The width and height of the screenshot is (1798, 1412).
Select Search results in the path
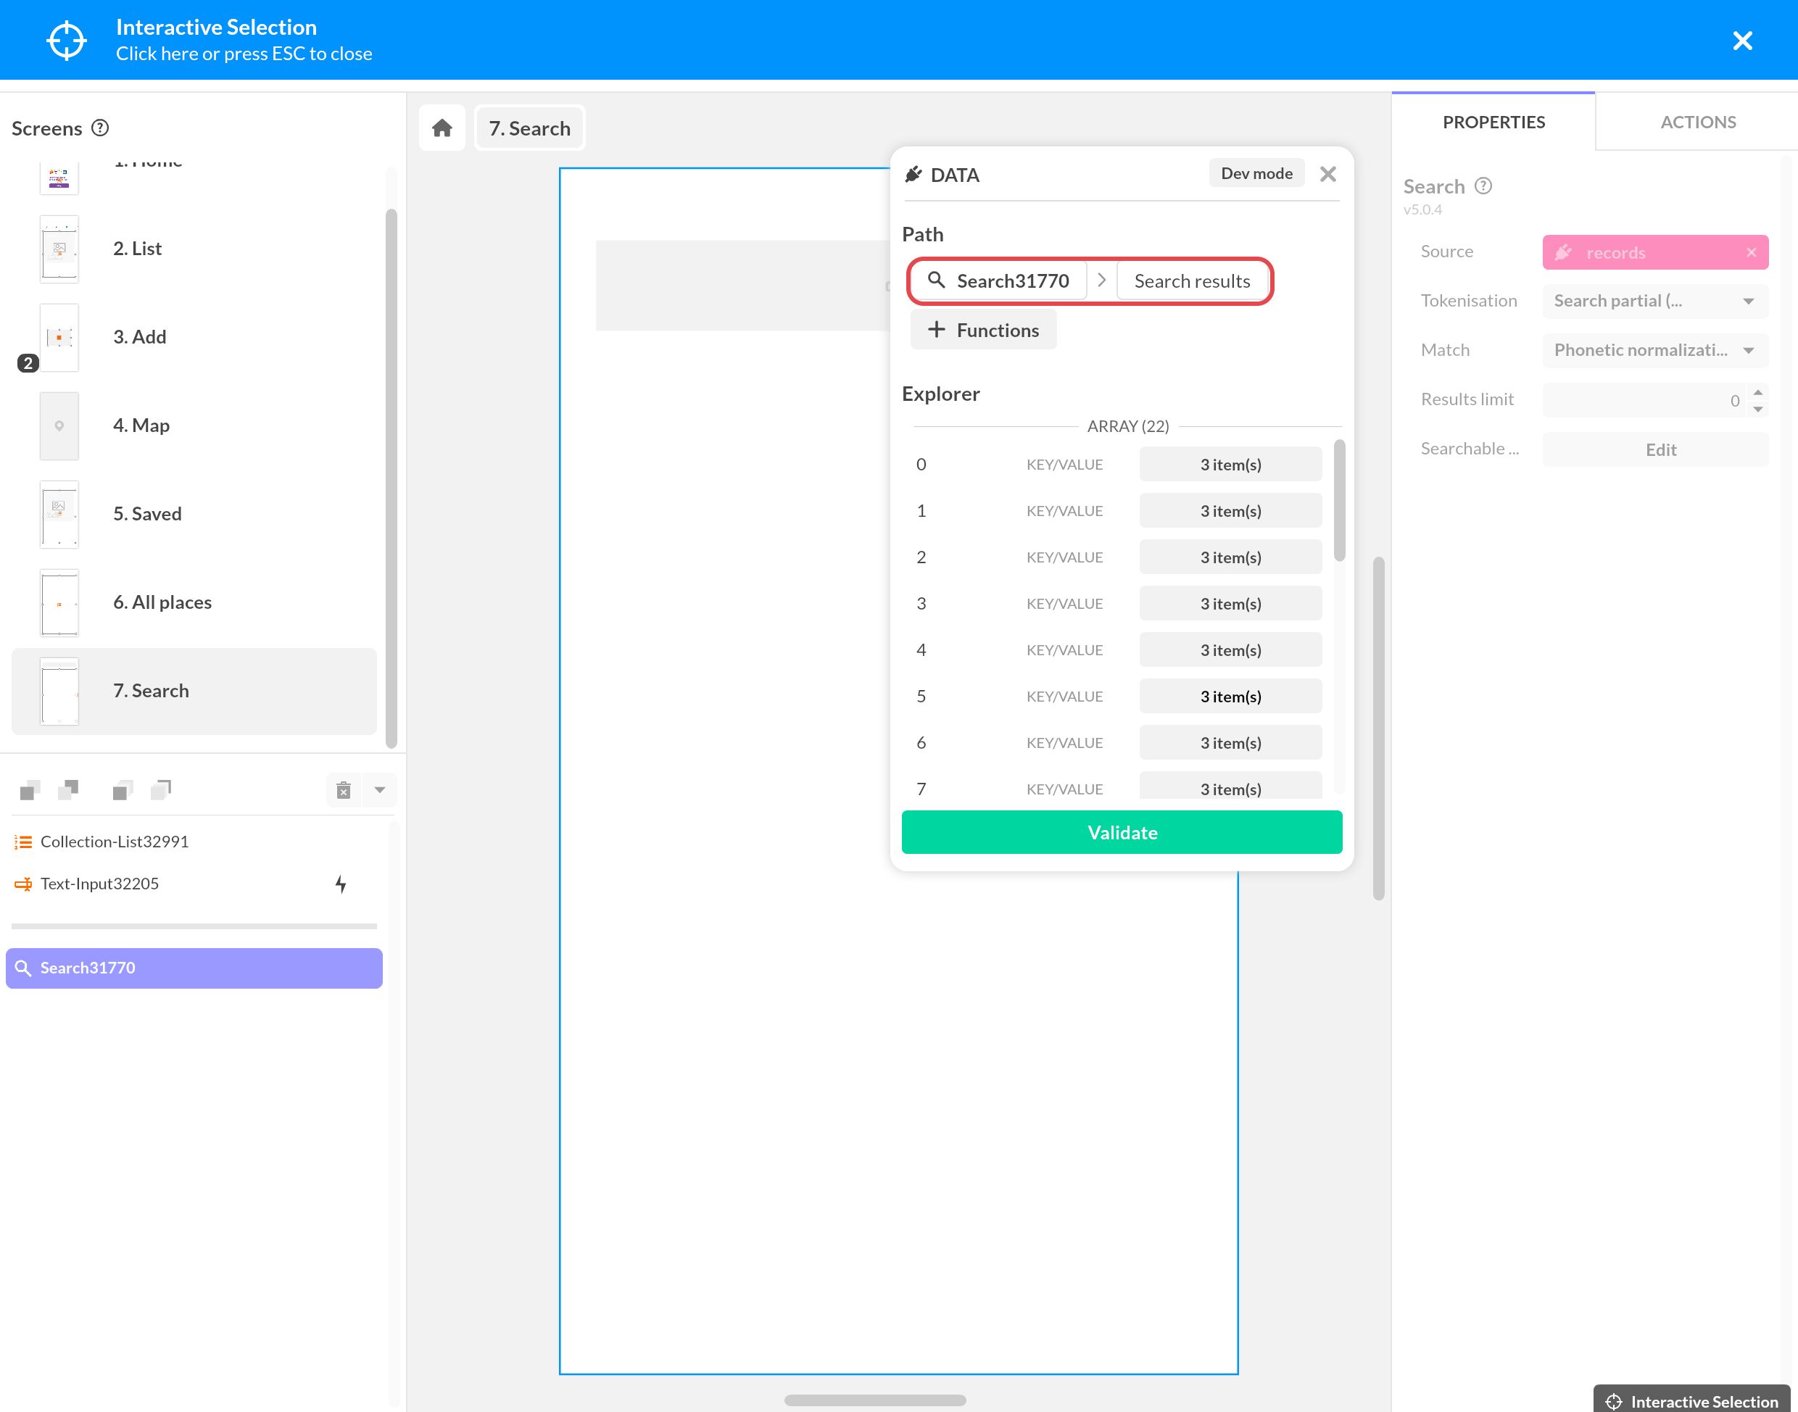pos(1191,281)
